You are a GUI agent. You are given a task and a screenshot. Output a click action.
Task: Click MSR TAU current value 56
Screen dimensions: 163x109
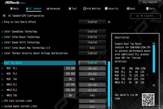click(x=70, y=79)
